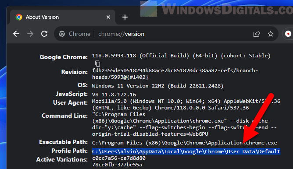Viewport: 293px width, 169px height.
Task: Click the 'Profile Path:' label
Action: click(x=69, y=151)
